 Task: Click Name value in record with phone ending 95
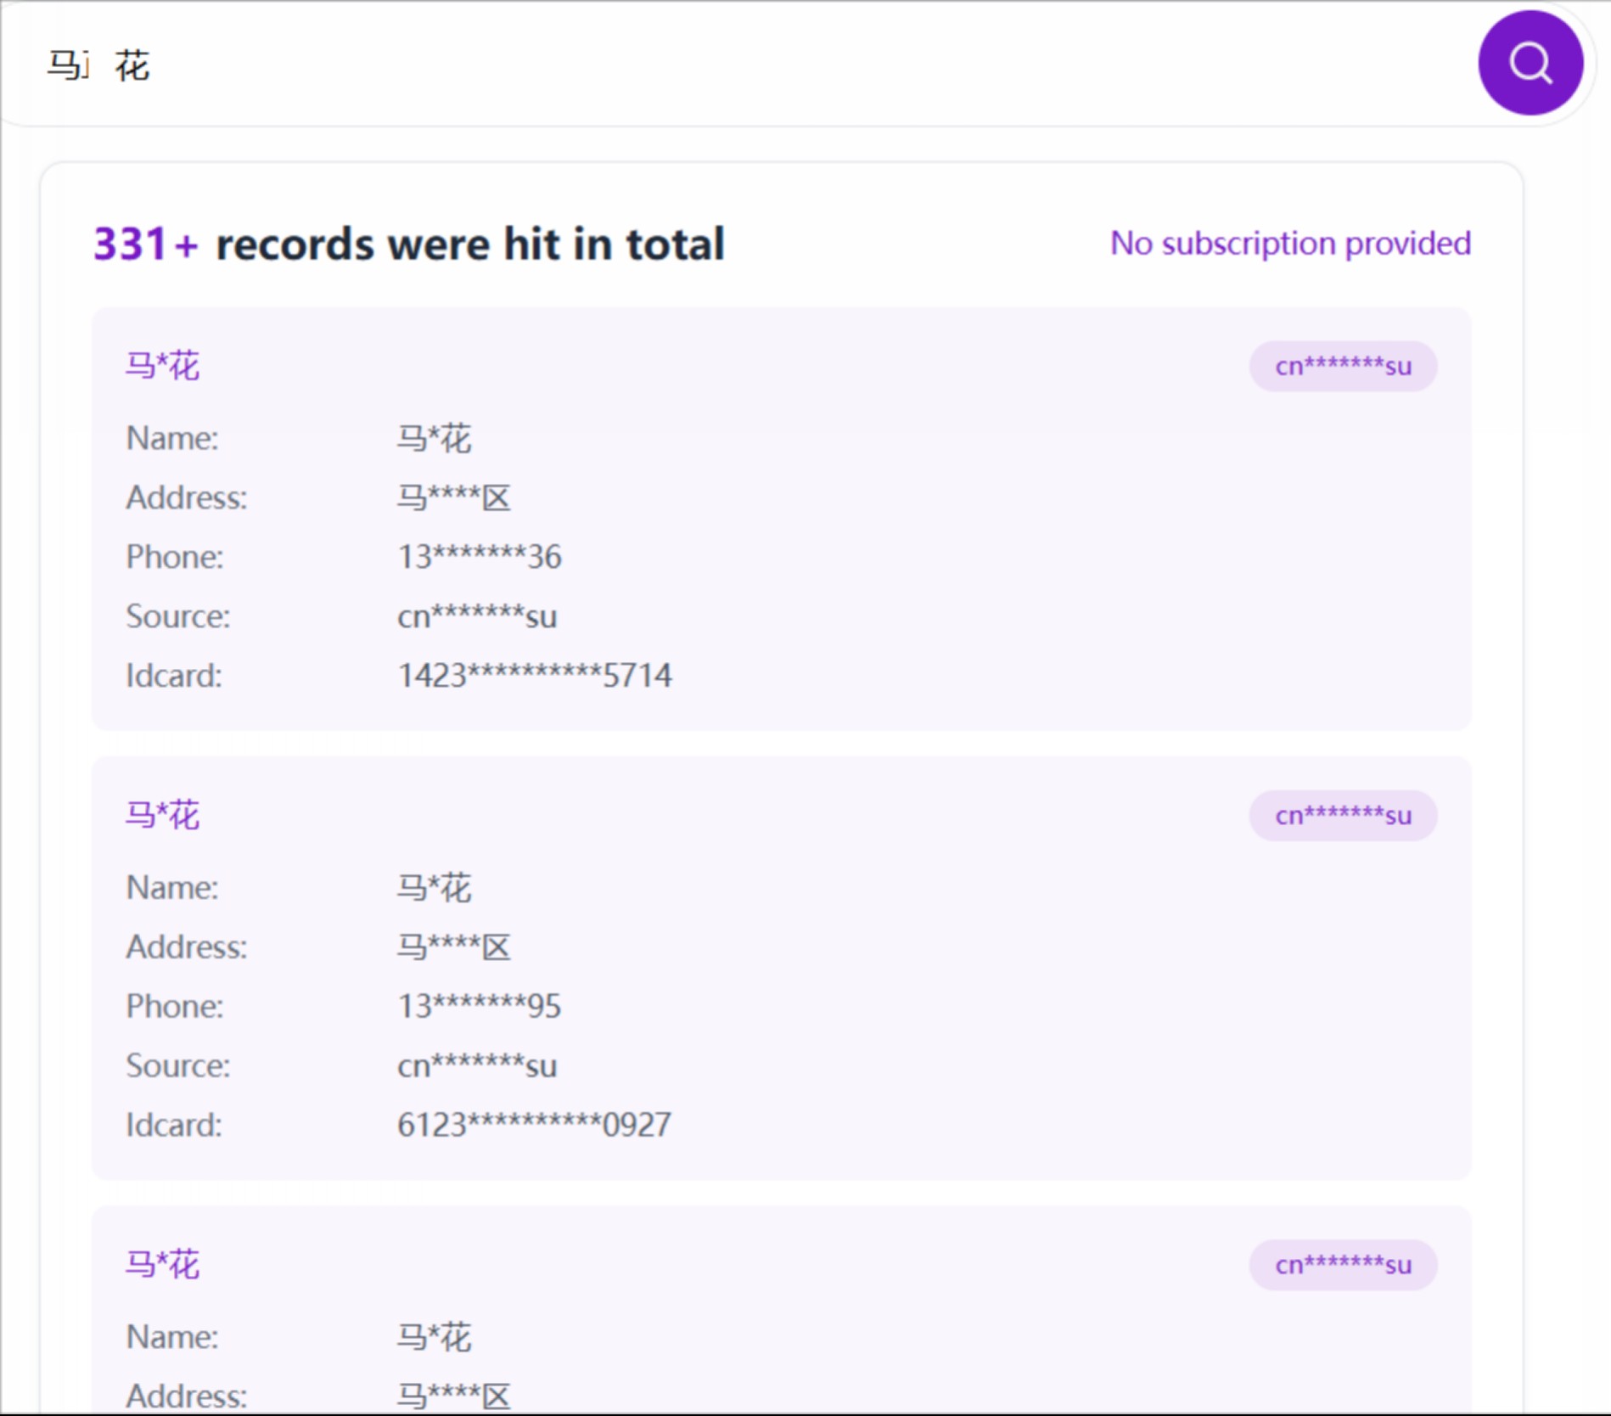(435, 888)
